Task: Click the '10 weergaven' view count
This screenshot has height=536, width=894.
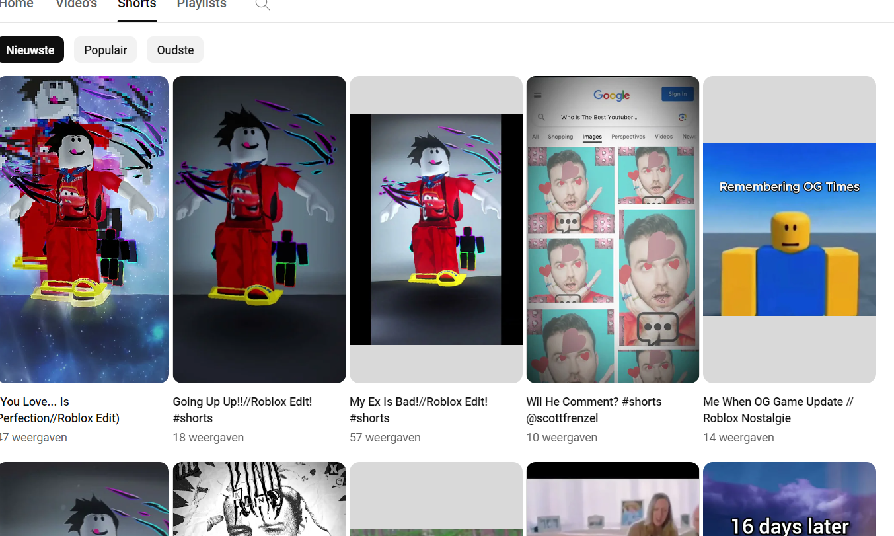Action: pos(562,438)
